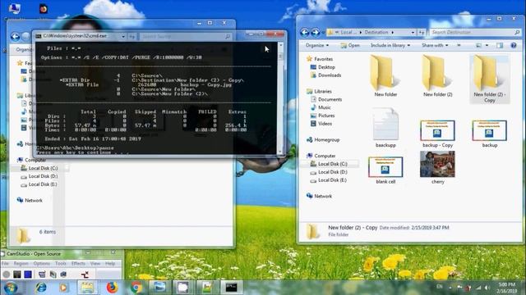Select Pictures library in Destination window
This screenshot has height=295, width=526.
pos(323,116)
